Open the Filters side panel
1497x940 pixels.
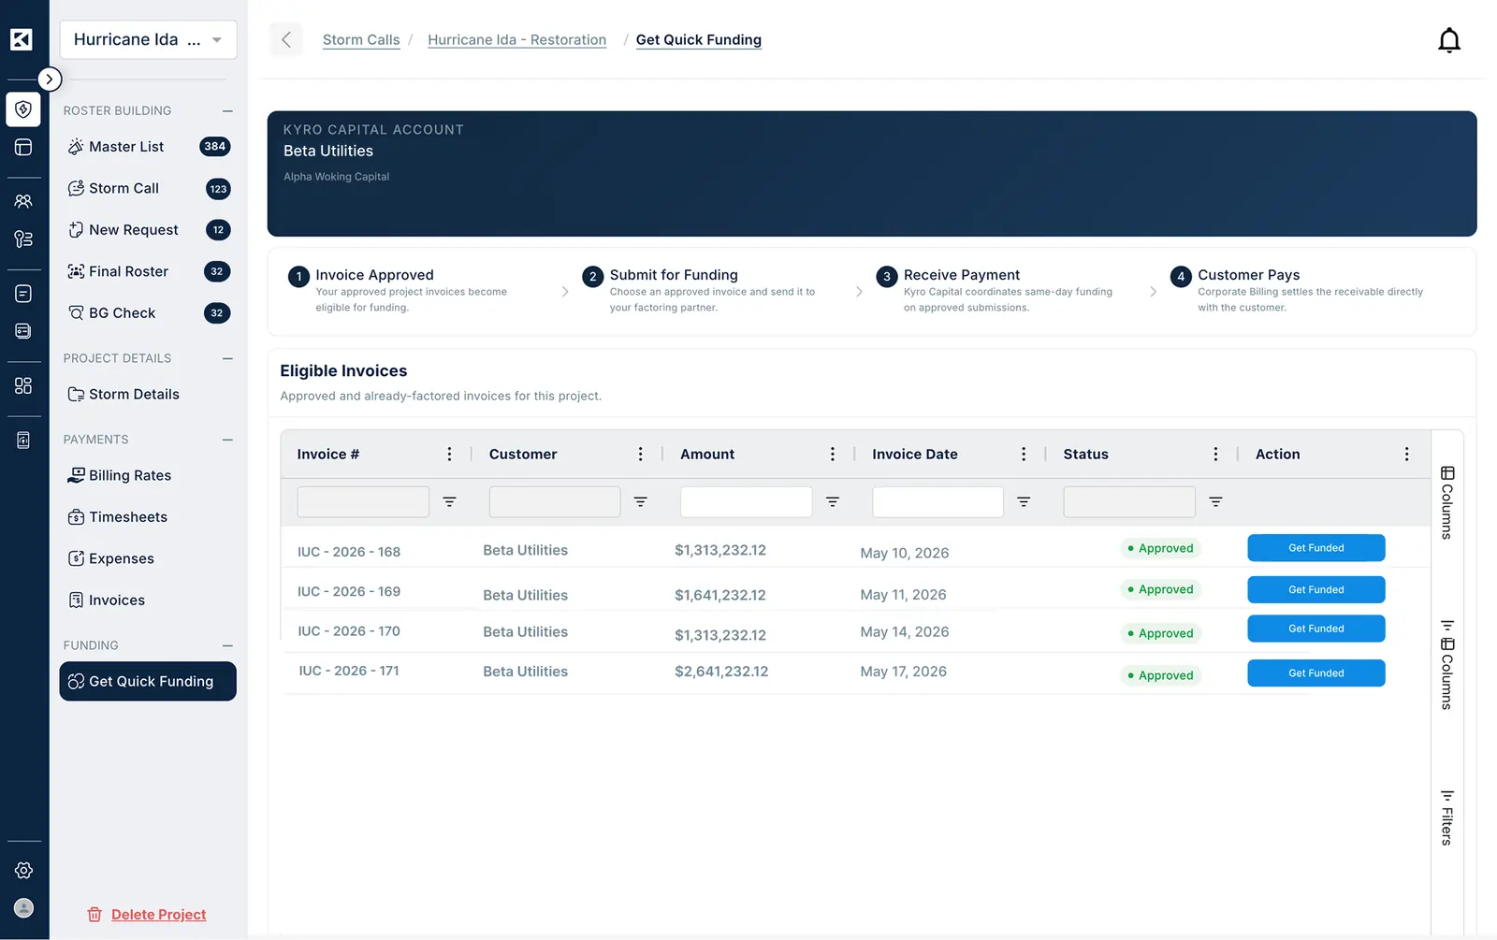tap(1446, 817)
